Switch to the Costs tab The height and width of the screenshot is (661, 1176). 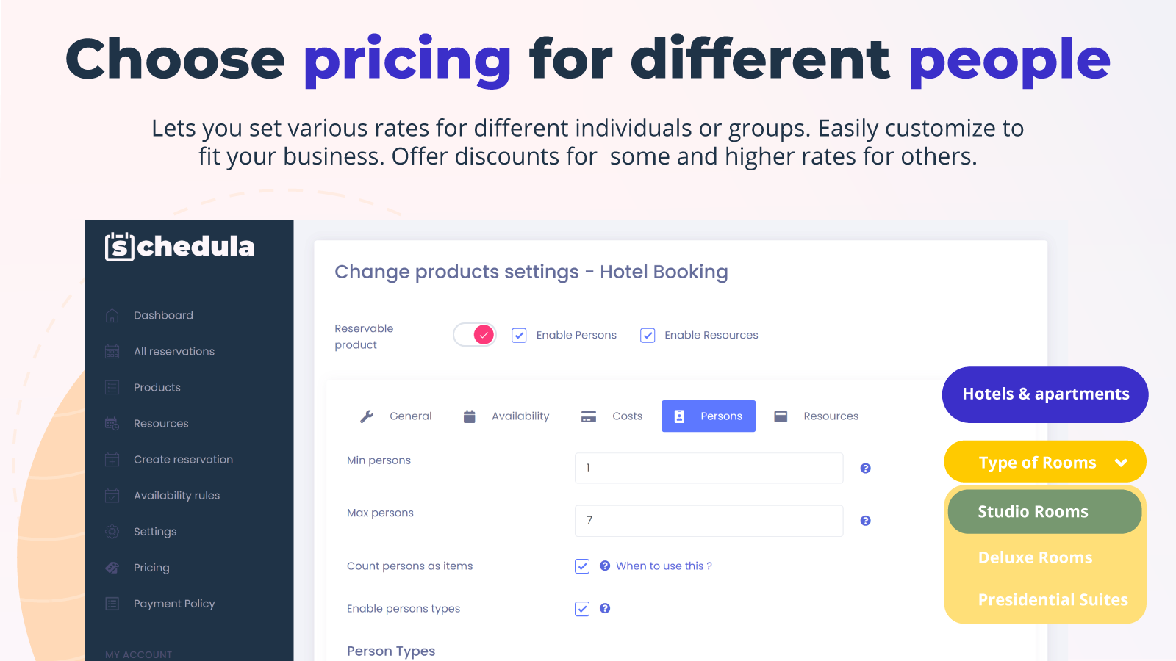click(626, 416)
